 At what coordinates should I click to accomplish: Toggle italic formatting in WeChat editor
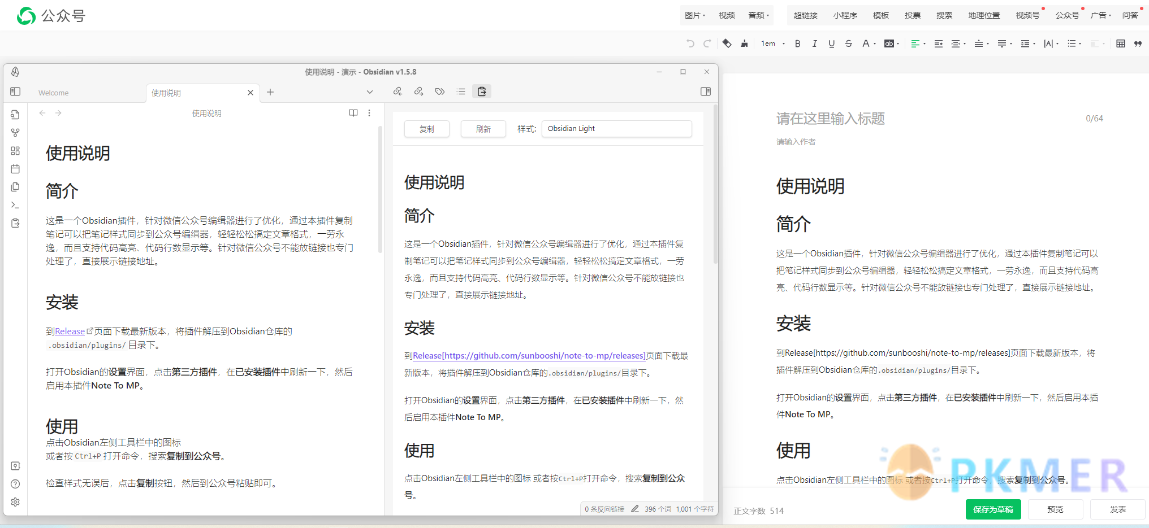coord(814,43)
